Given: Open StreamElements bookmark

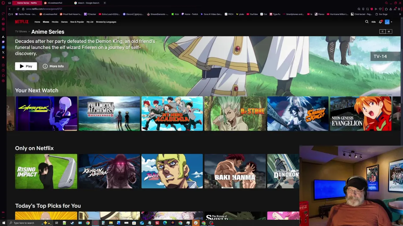Looking at the screenshot, I should [x=158, y=14].
